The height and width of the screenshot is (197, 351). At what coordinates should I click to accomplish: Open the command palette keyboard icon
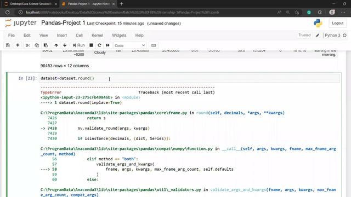[154, 45]
